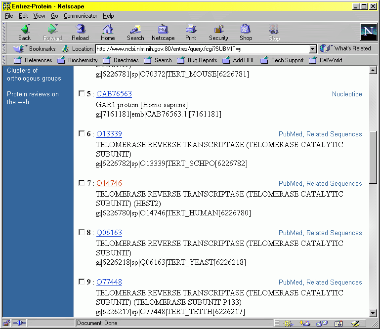The image size is (380, 329).
Task: Click the Back navigation icon
Action: click(25, 33)
